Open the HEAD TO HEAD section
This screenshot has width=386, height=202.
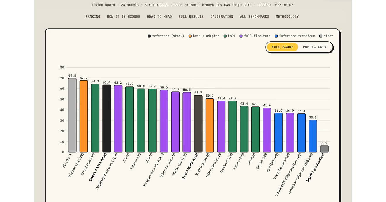click(x=159, y=17)
